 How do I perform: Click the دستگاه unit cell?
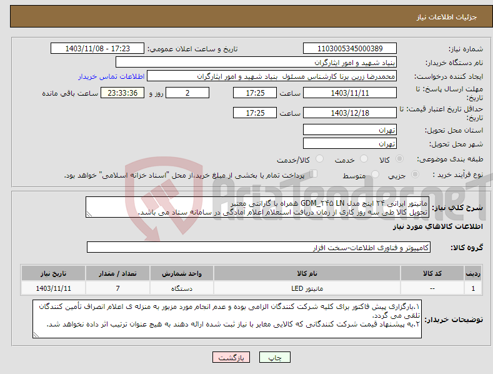click(x=182, y=288)
